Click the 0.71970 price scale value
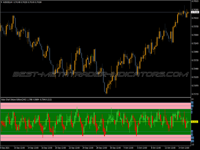The height and width of the screenshot is (150, 200). pyautogui.click(x=195, y=86)
